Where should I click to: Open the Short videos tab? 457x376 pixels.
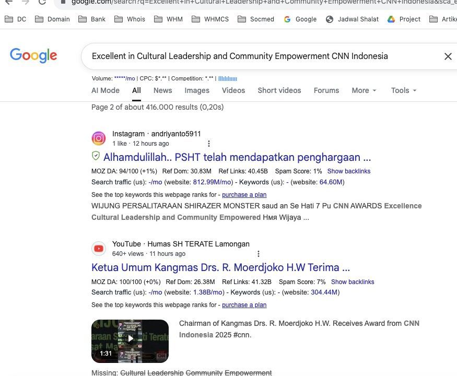point(279,90)
